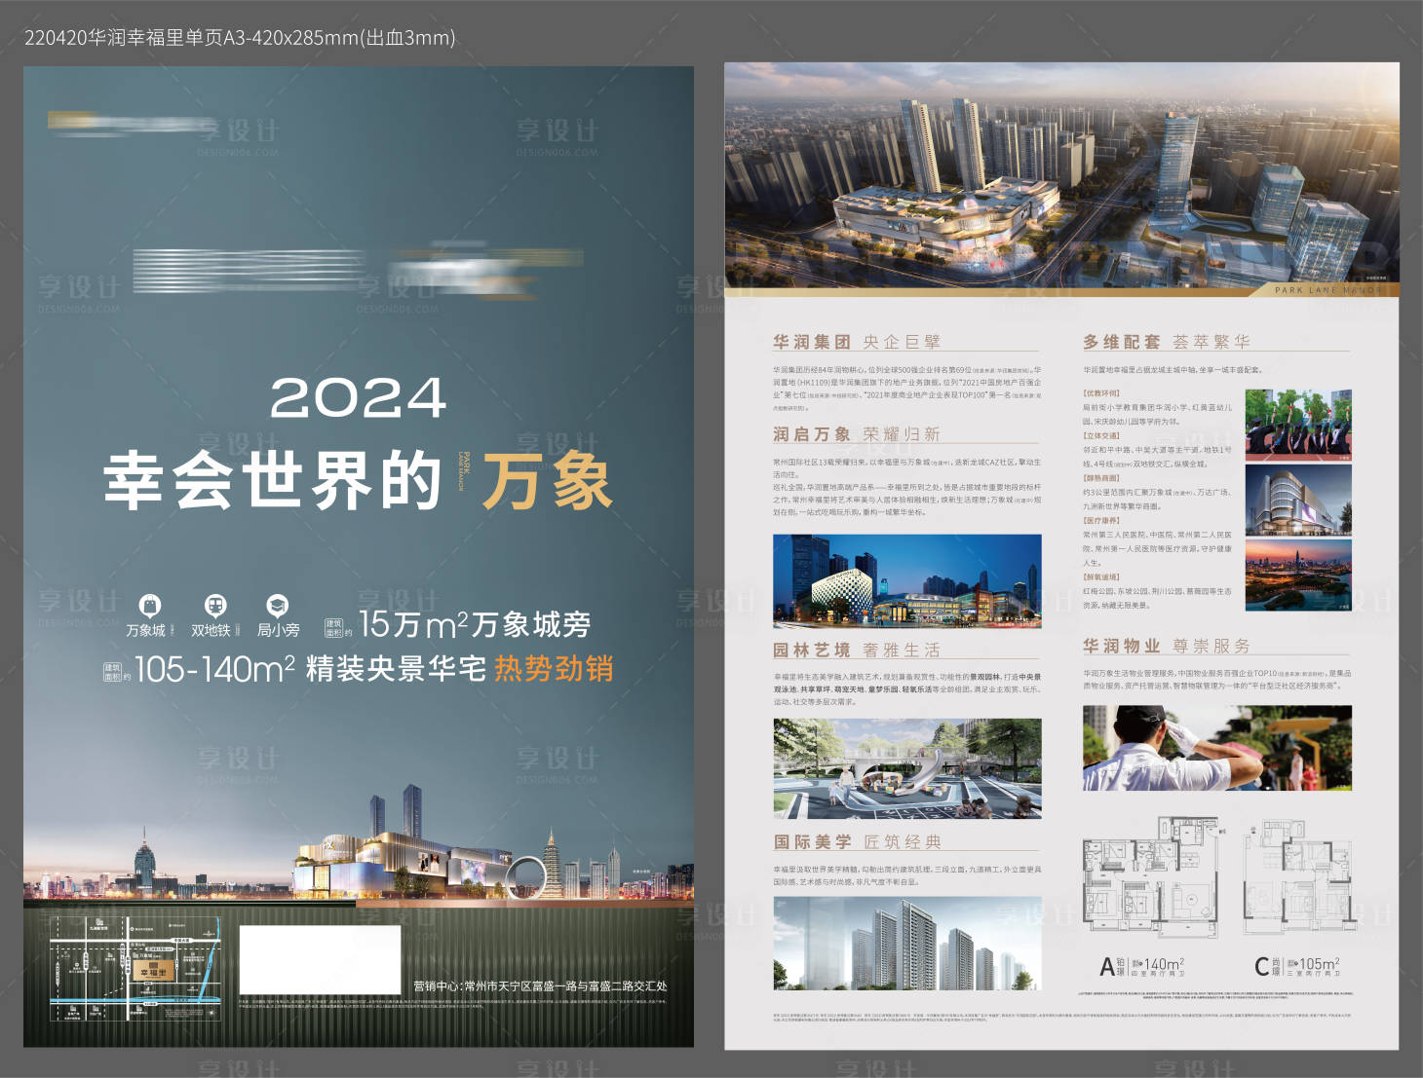Open the saluting security guard photo
Screen dimensions: 1423x1078
[1217, 748]
